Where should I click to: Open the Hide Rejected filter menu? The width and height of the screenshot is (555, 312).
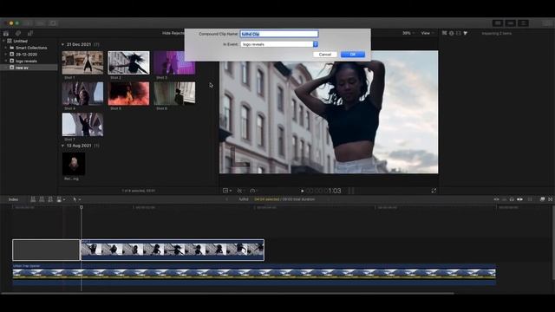point(173,33)
